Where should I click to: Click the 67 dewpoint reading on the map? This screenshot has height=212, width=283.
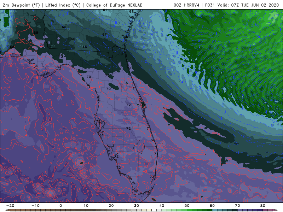point(104,34)
